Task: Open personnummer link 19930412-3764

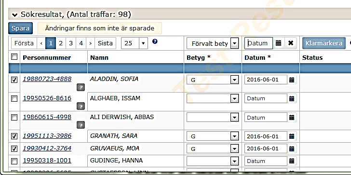Action: (x=47, y=148)
